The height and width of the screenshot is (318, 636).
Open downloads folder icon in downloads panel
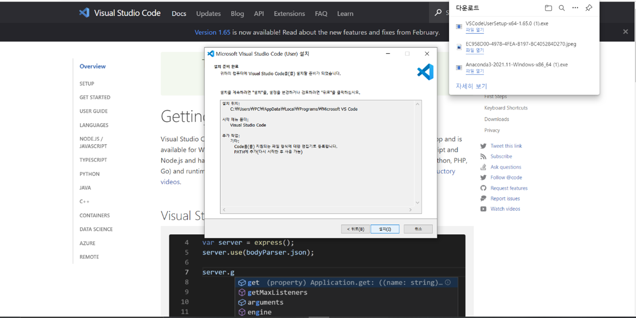[548, 8]
